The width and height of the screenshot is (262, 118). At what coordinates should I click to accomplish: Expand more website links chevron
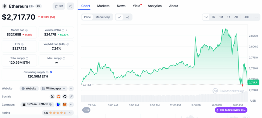71,89
